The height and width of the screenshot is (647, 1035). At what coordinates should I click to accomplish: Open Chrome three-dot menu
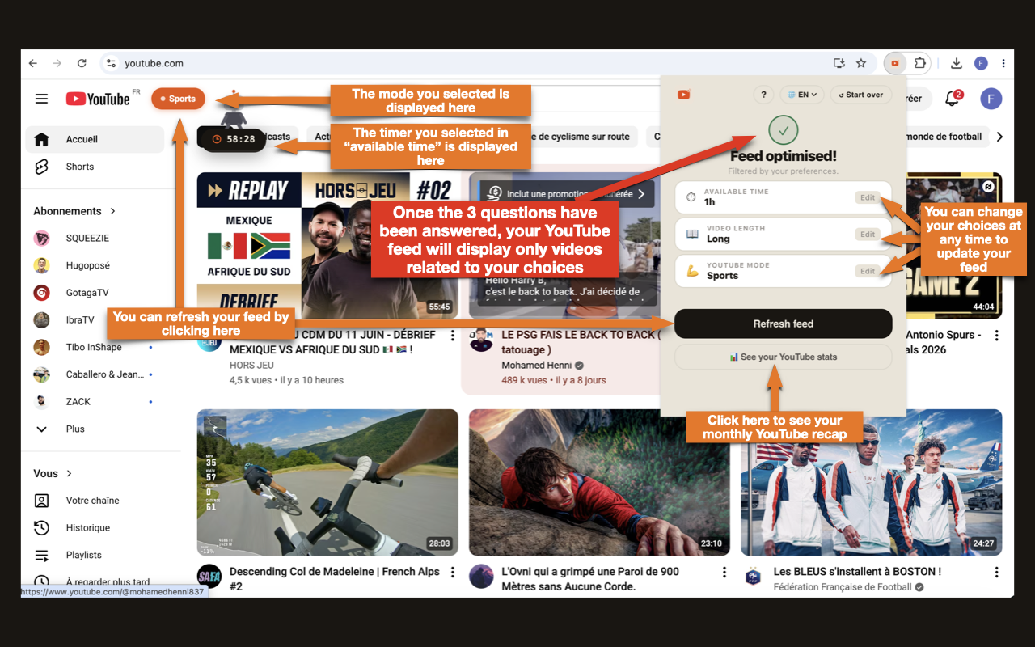(x=1003, y=63)
